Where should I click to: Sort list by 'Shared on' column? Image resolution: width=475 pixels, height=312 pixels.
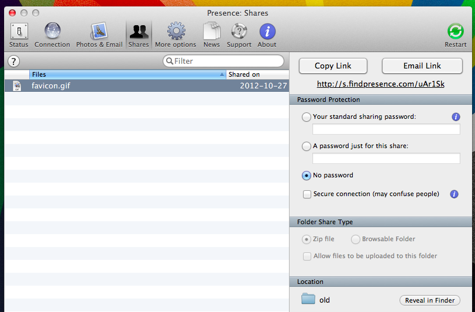coord(256,74)
